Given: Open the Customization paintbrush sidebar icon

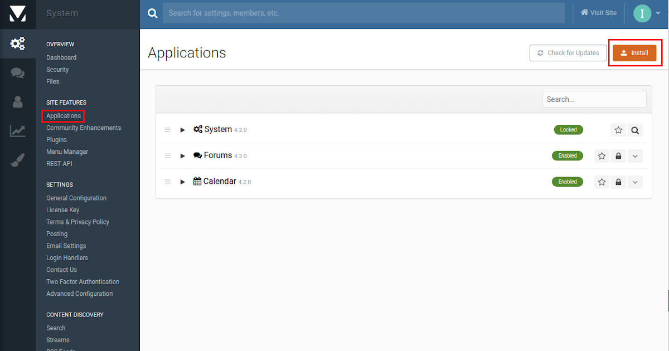Looking at the screenshot, I should pyautogui.click(x=18, y=161).
